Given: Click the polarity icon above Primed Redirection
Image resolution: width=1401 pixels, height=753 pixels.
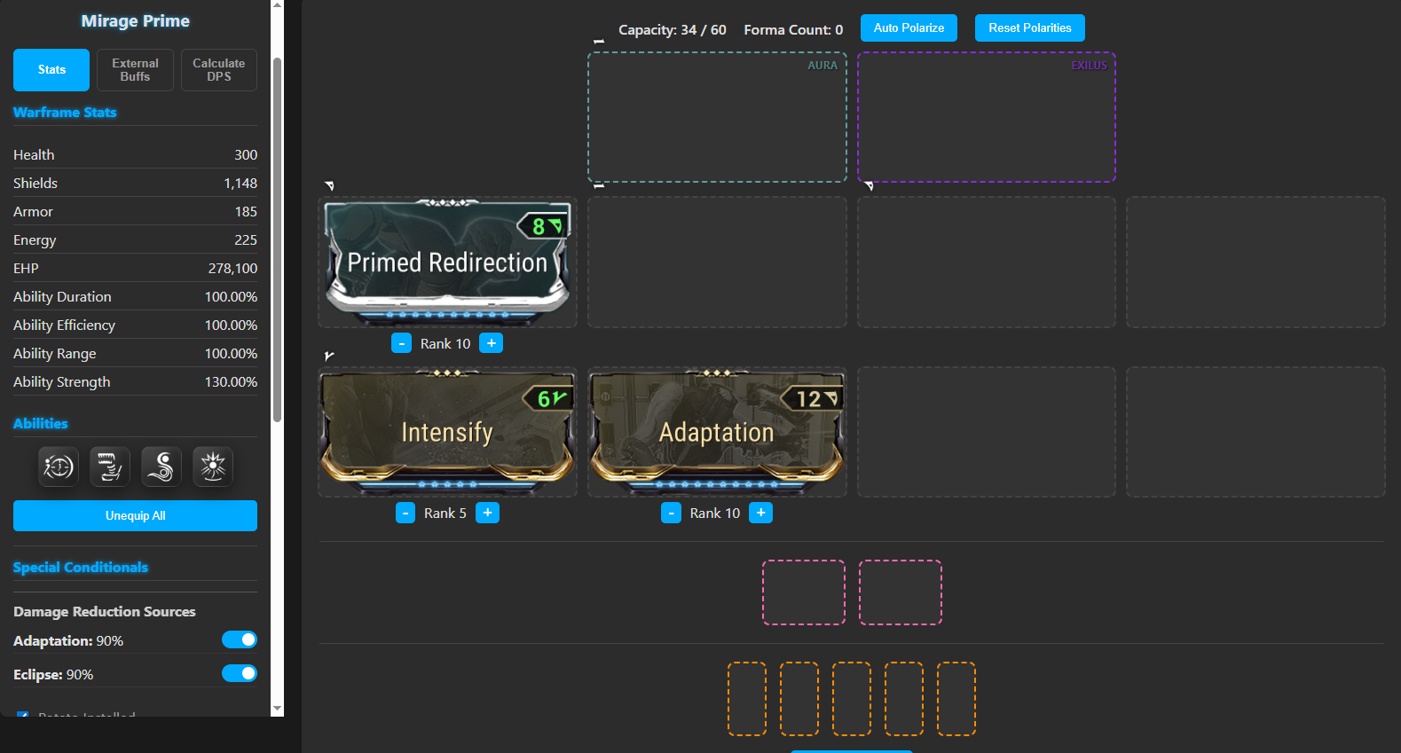Looking at the screenshot, I should 329,185.
